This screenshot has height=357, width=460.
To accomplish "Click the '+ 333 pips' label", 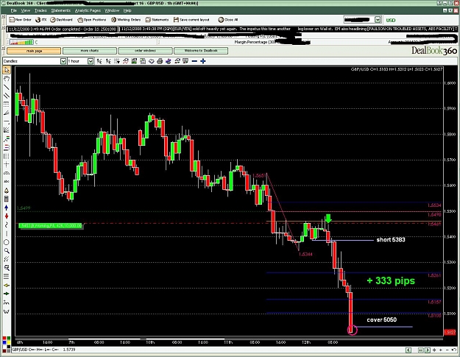I will (391, 280).
